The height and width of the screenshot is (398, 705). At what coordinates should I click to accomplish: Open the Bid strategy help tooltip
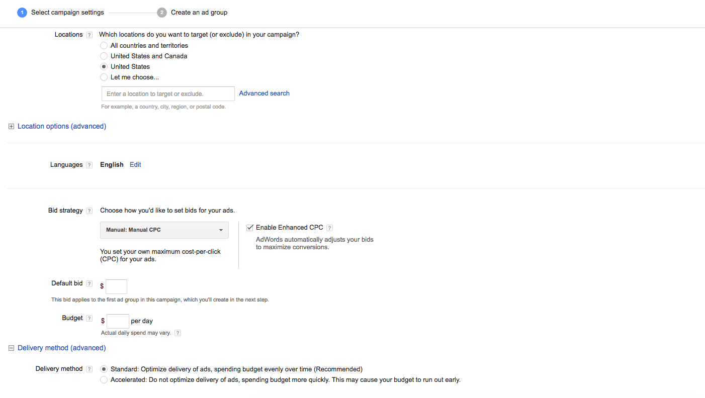coord(89,211)
